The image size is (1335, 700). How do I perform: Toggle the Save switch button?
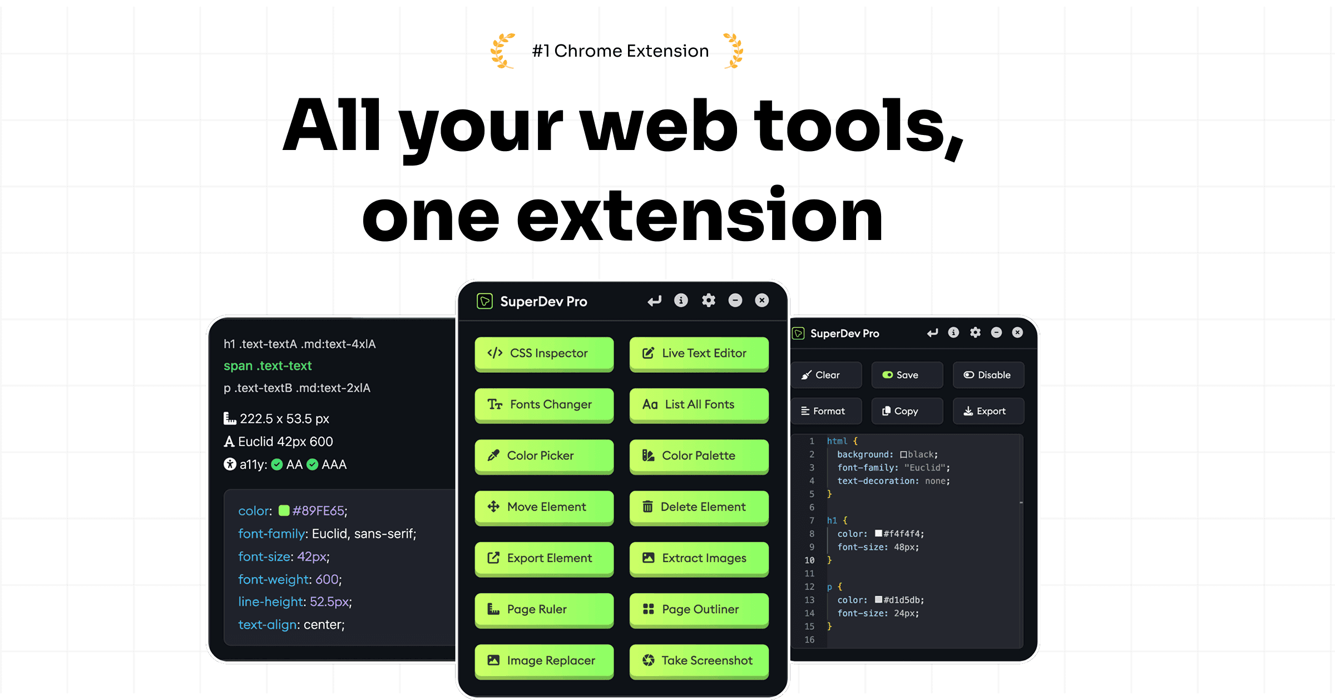tap(907, 375)
